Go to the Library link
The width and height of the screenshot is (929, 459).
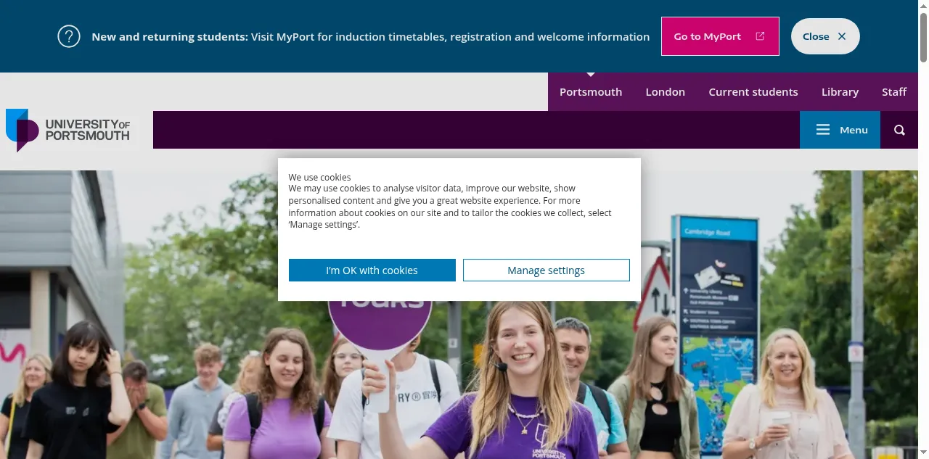pos(840,92)
